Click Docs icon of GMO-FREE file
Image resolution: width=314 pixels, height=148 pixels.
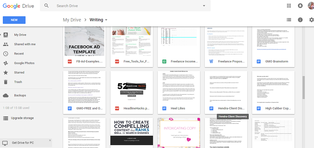69,108
